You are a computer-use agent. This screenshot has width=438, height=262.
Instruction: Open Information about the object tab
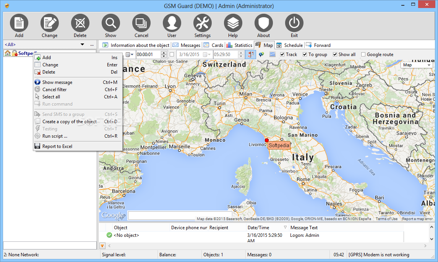pos(136,45)
